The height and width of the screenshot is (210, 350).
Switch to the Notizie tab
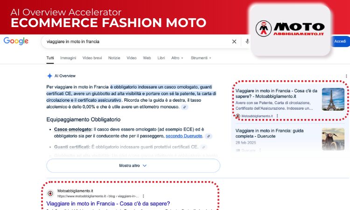coord(114,58)
